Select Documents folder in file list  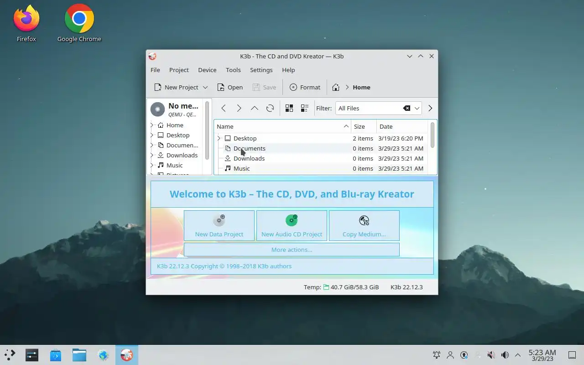[249, 148]
